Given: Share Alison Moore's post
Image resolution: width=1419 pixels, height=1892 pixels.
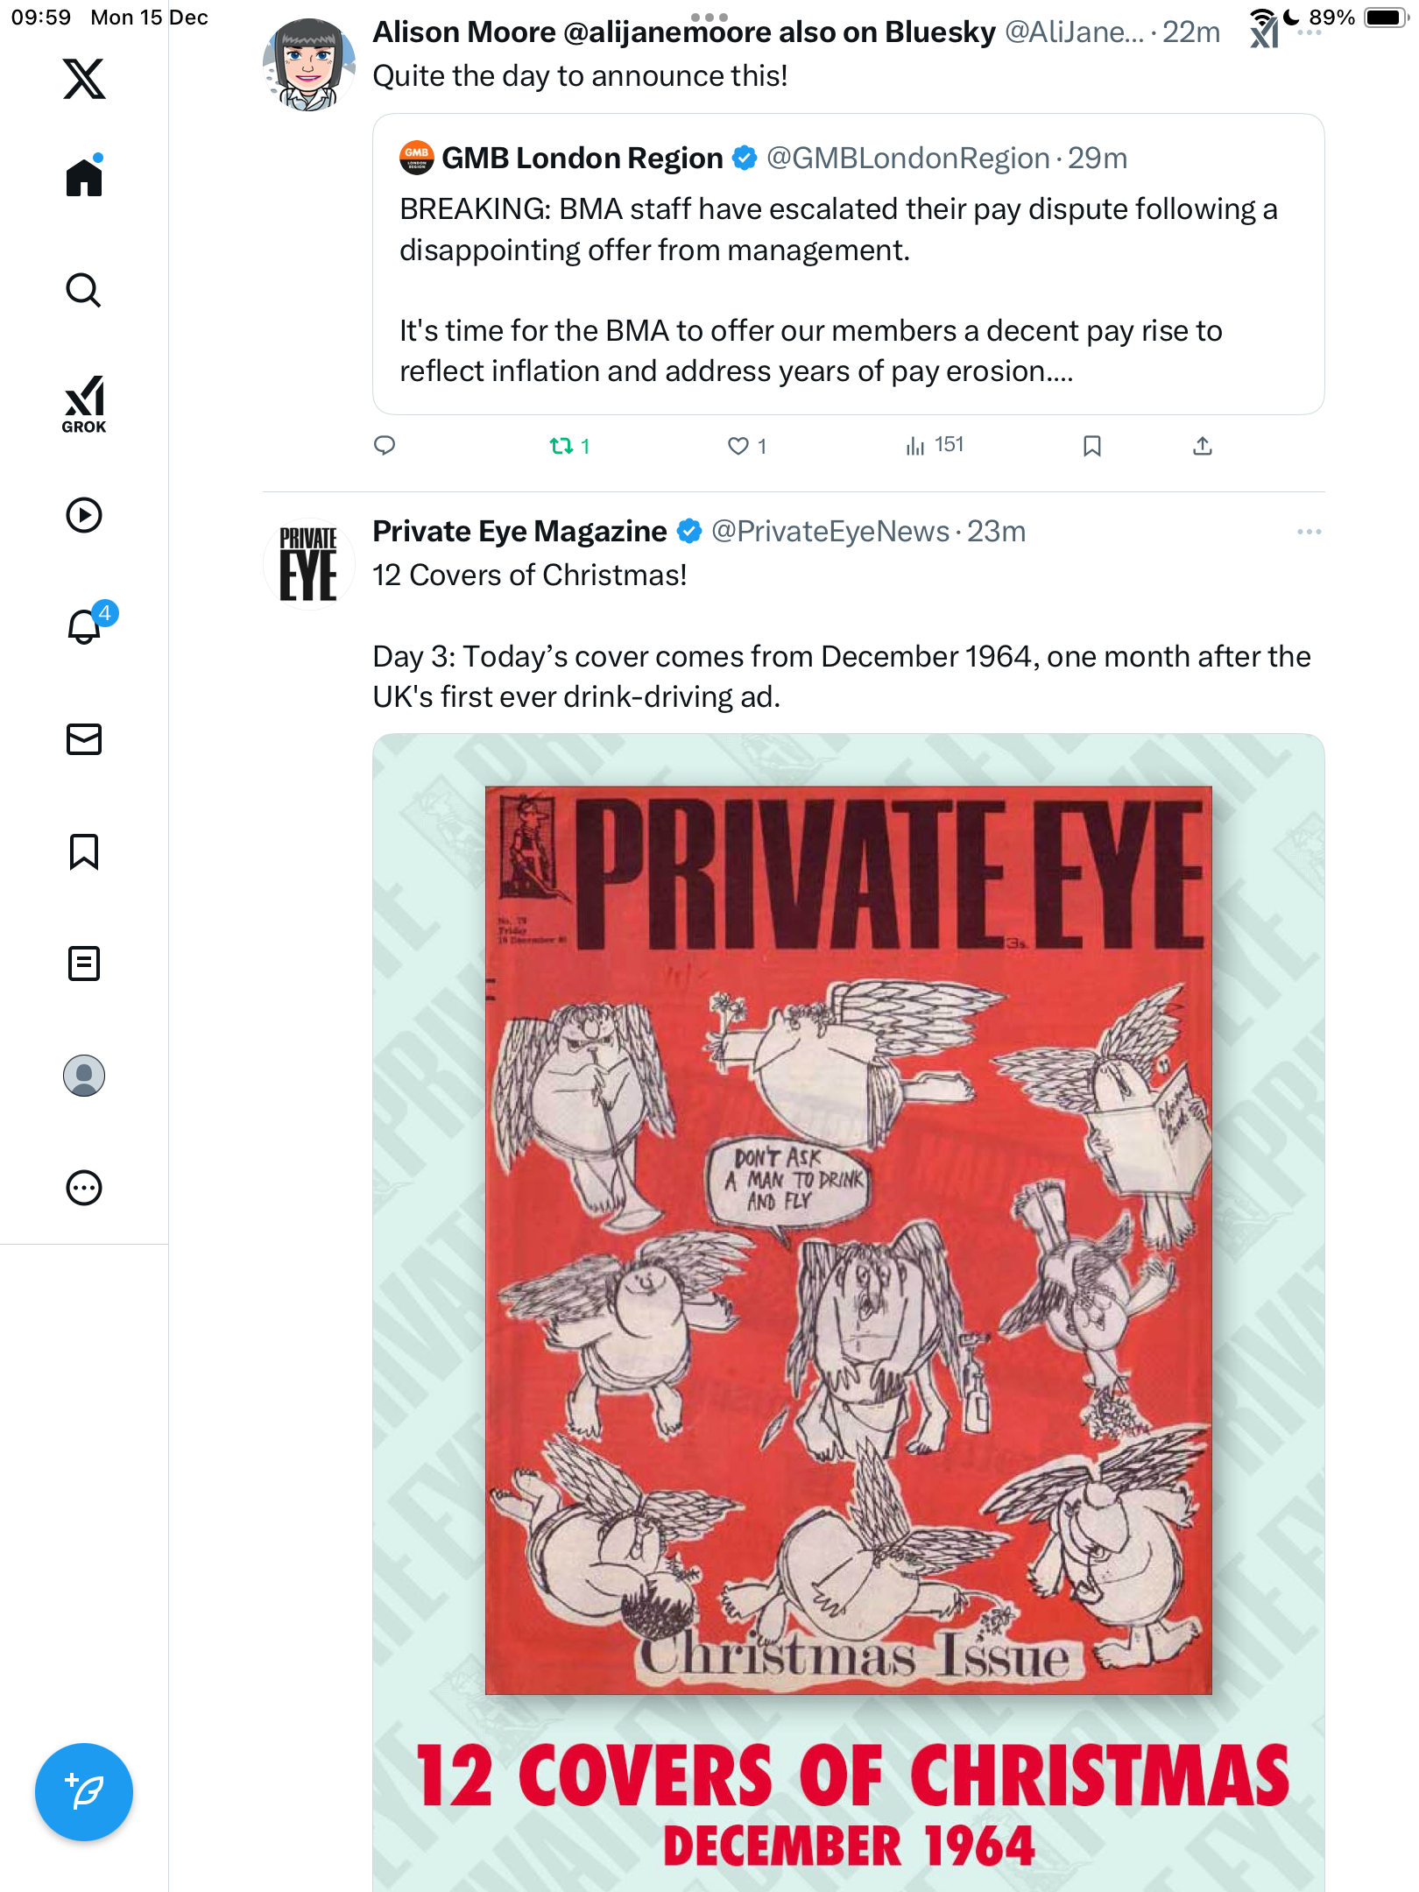Looking at the screenshot, I should point(1203,446).
